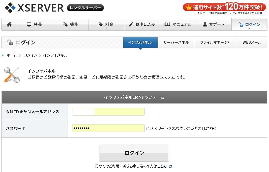Open the ログイン menu in the nav bar

pos(249,25)
